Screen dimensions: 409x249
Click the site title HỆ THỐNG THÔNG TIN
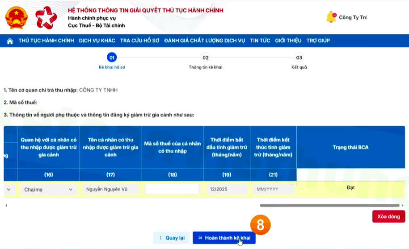146,10
